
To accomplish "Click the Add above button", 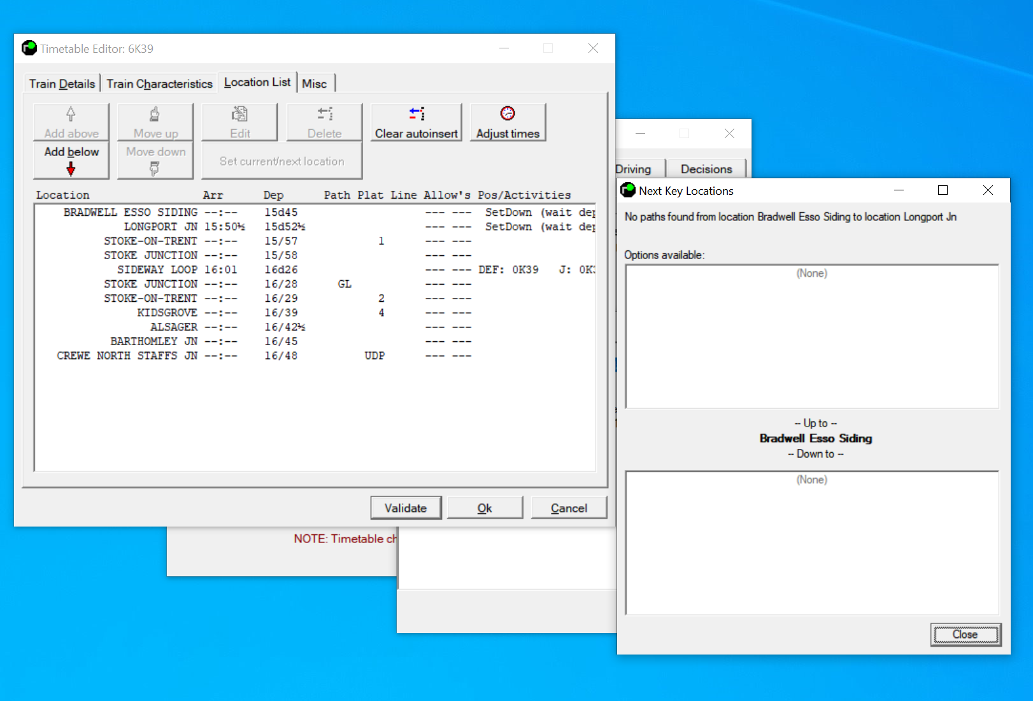I will (71, 122).
